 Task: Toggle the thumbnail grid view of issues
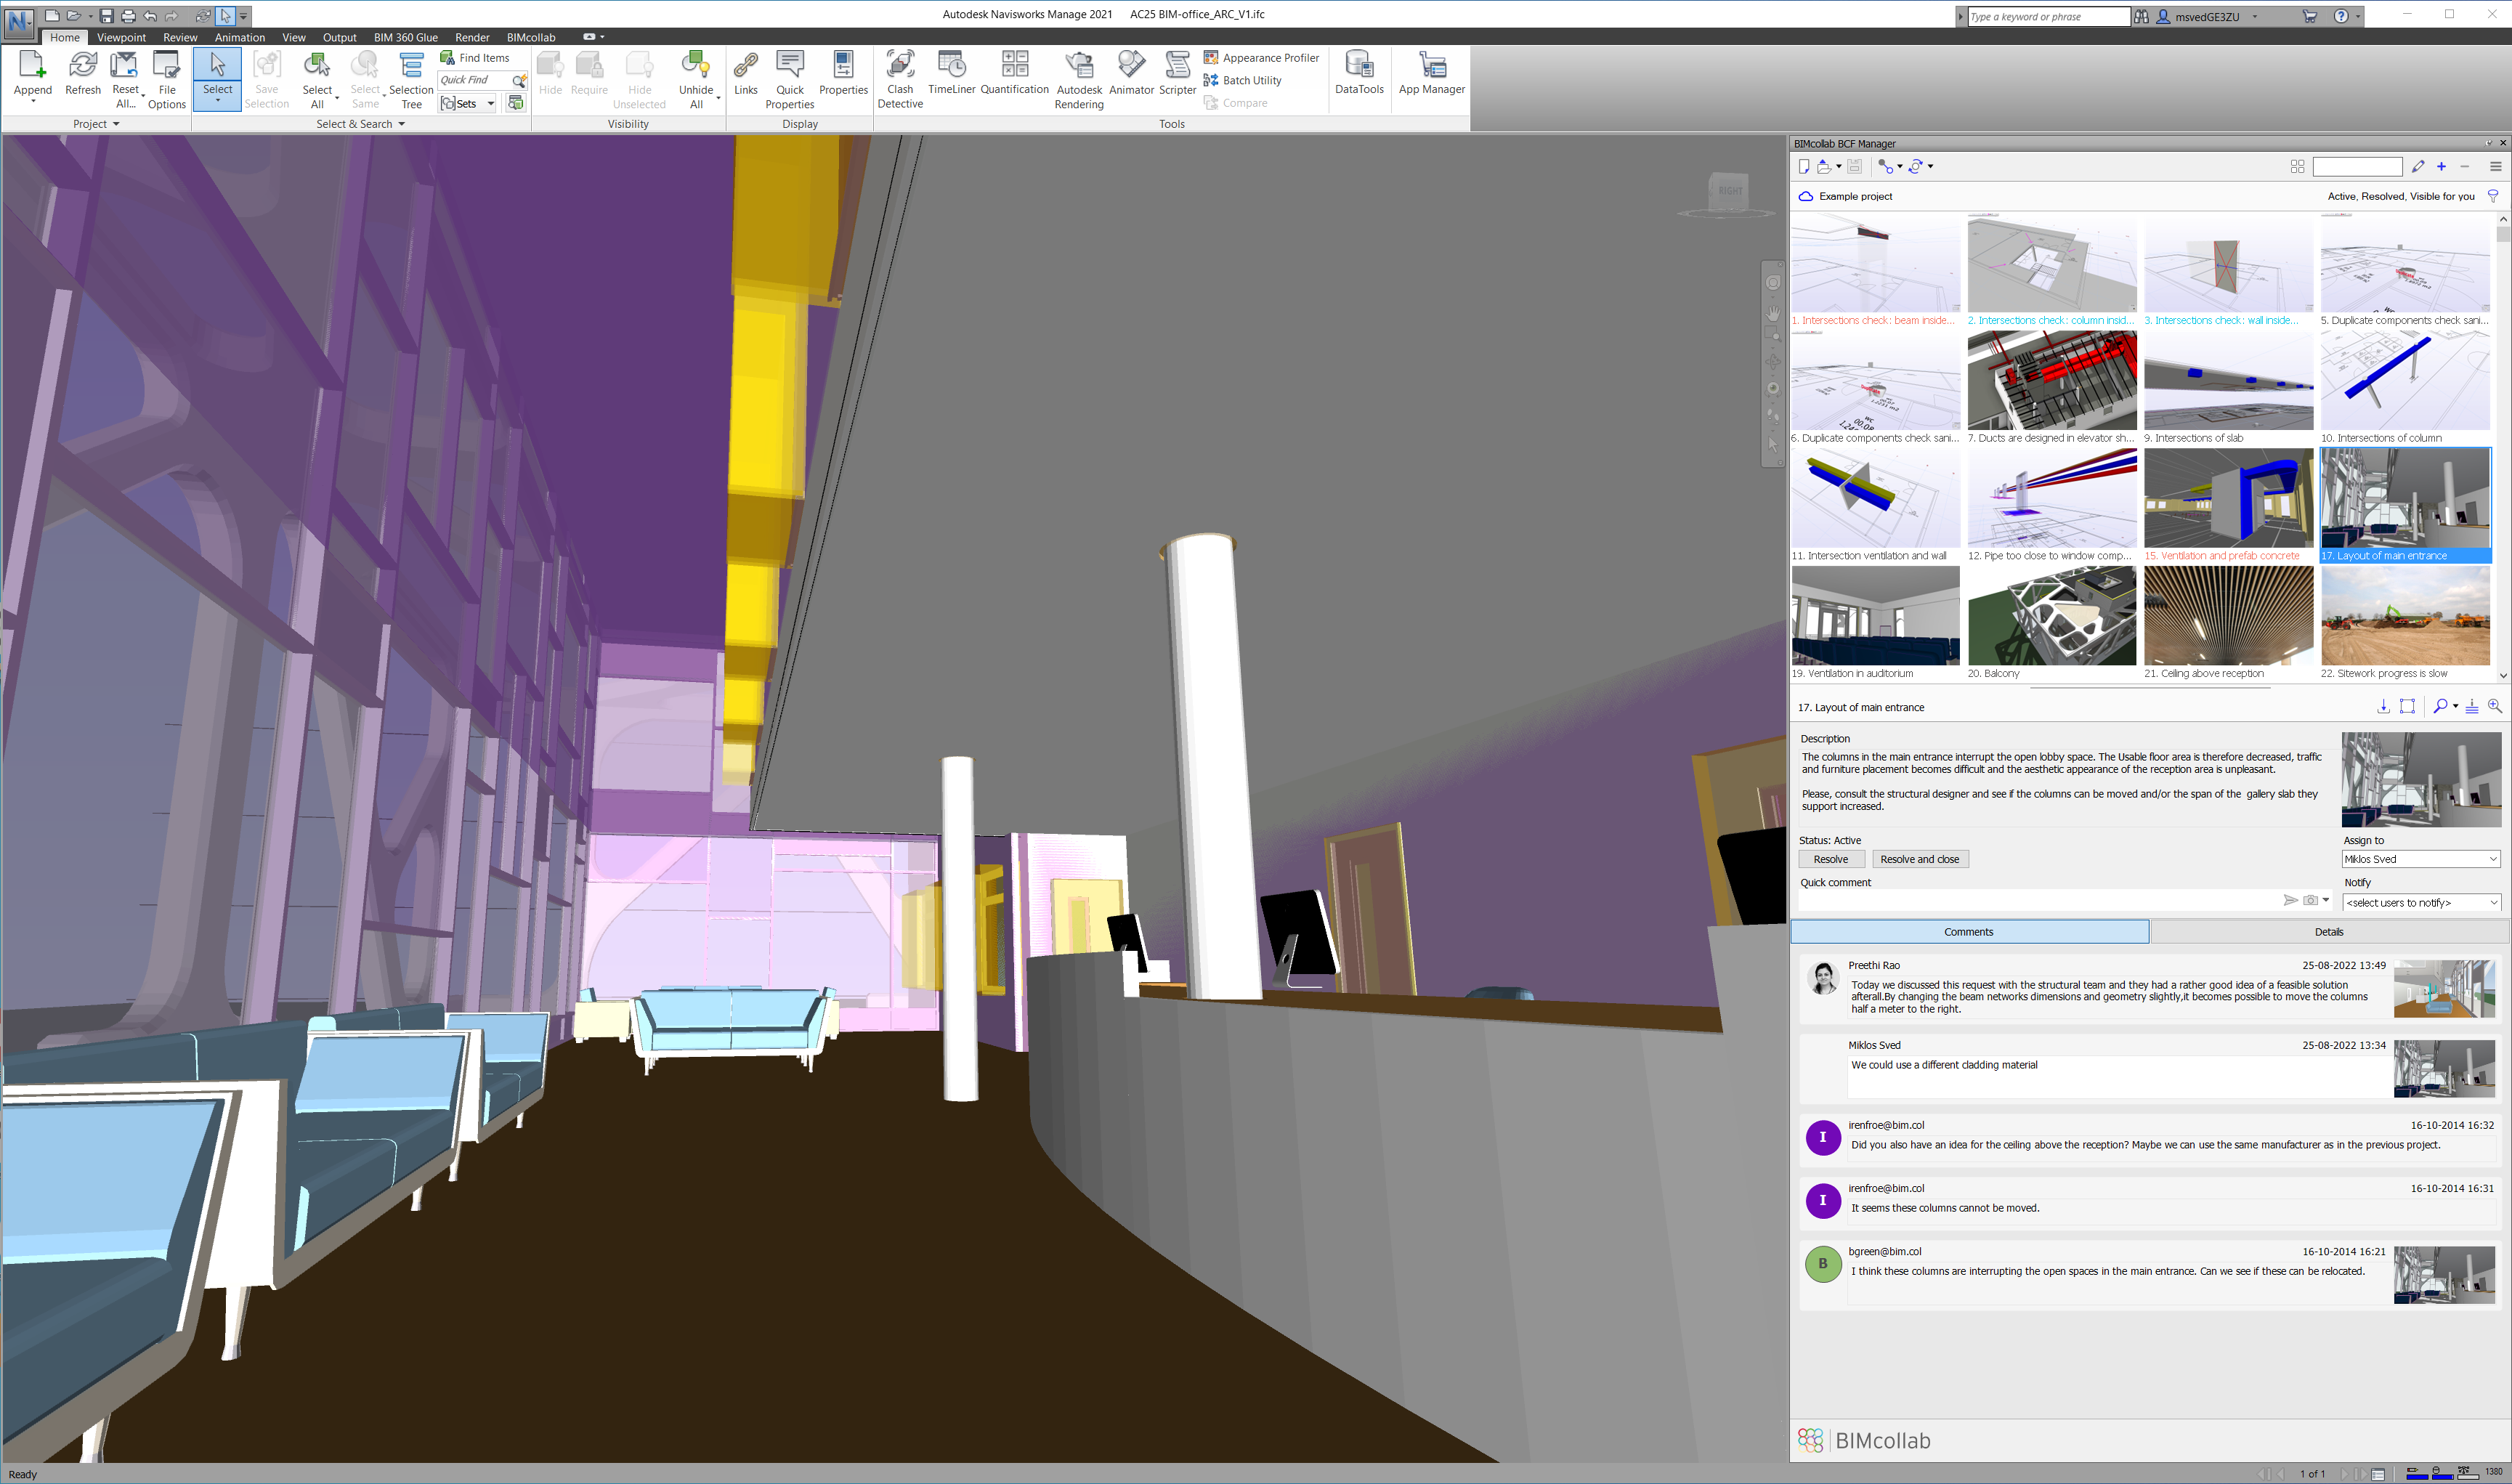[x=2297, y=167]
